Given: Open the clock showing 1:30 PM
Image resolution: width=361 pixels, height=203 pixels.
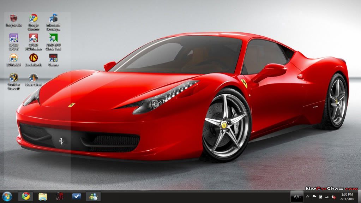Looking at the screenshot, I should coord(347,197).
